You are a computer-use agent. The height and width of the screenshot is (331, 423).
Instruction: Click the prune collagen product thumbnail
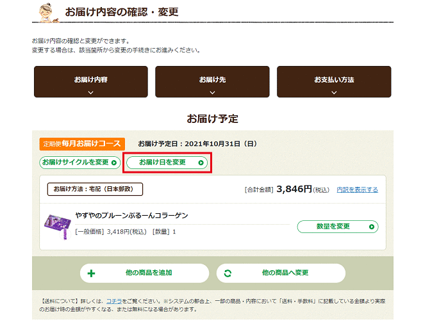(x=58, y=227)
